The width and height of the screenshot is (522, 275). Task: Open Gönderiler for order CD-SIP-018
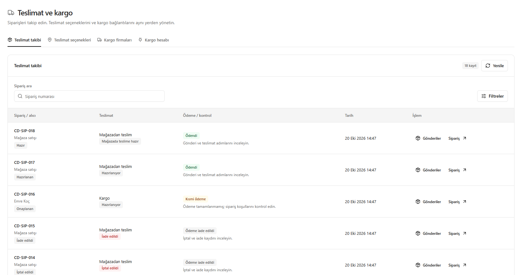pyautogui.click(x=428, y=138)
